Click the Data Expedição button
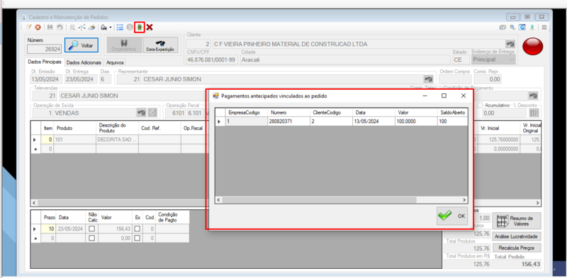The height and width of the screenshot is (278, 567). (160, 45)
